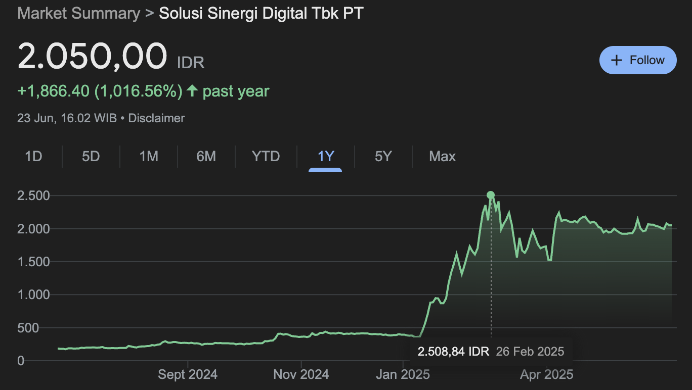
Task: Open the Disclaimer link
Action: coord(156,118)
